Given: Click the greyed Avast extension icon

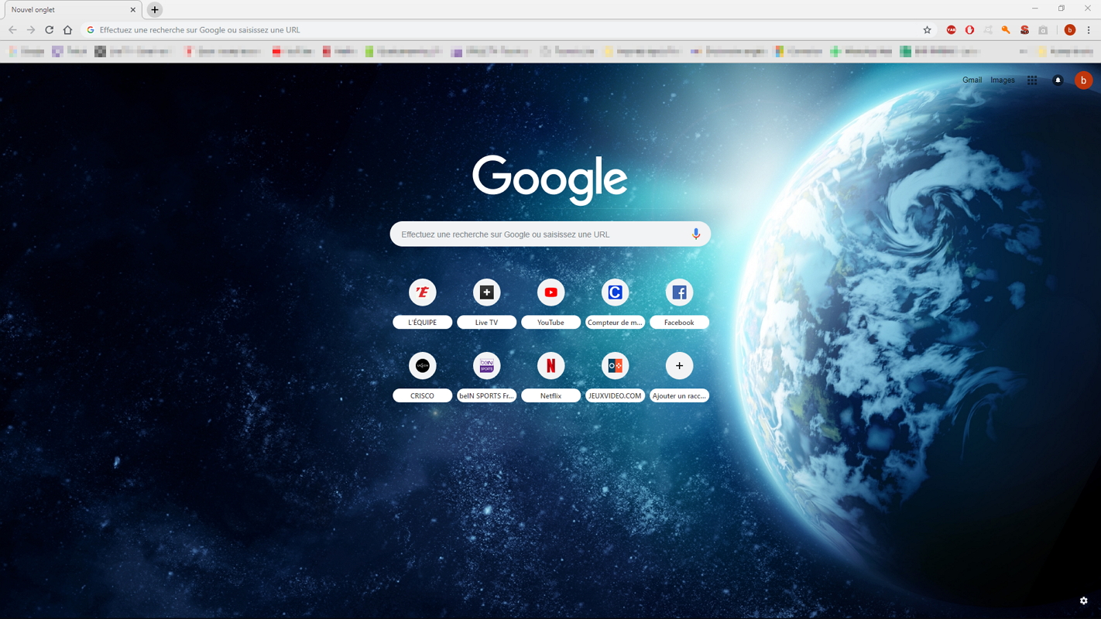Looking at the screenshot, I should [988, 30].
